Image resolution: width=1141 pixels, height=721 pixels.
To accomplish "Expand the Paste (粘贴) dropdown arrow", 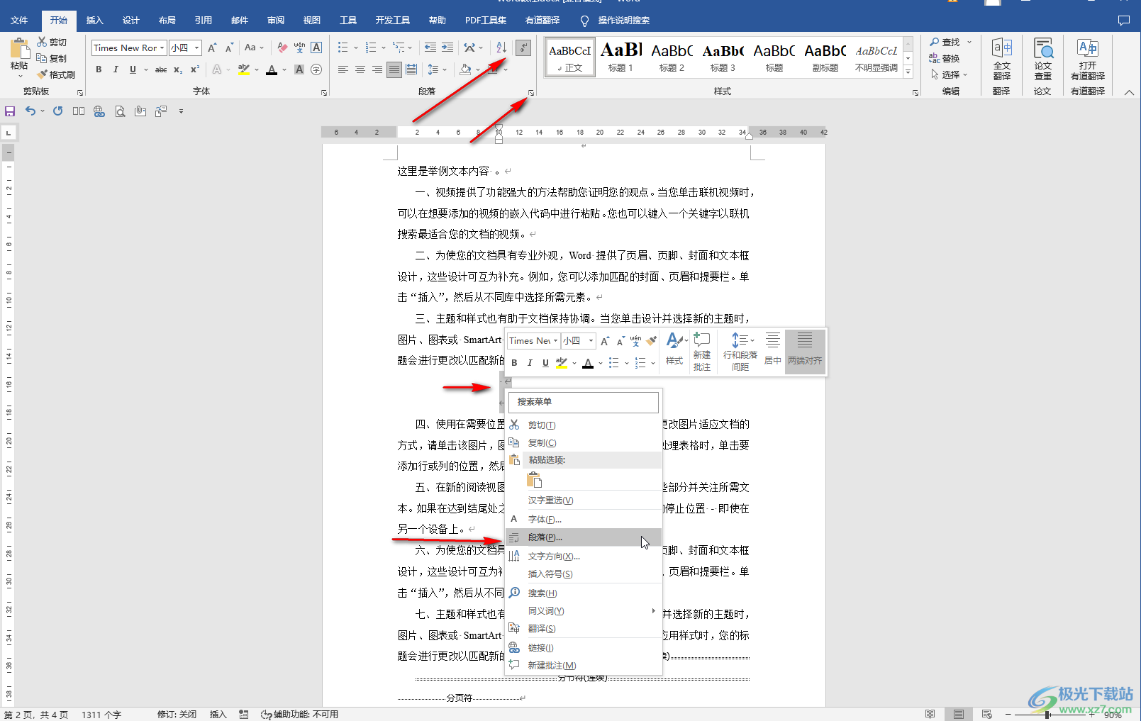I will pyautogui.click(x=19, y=76).
